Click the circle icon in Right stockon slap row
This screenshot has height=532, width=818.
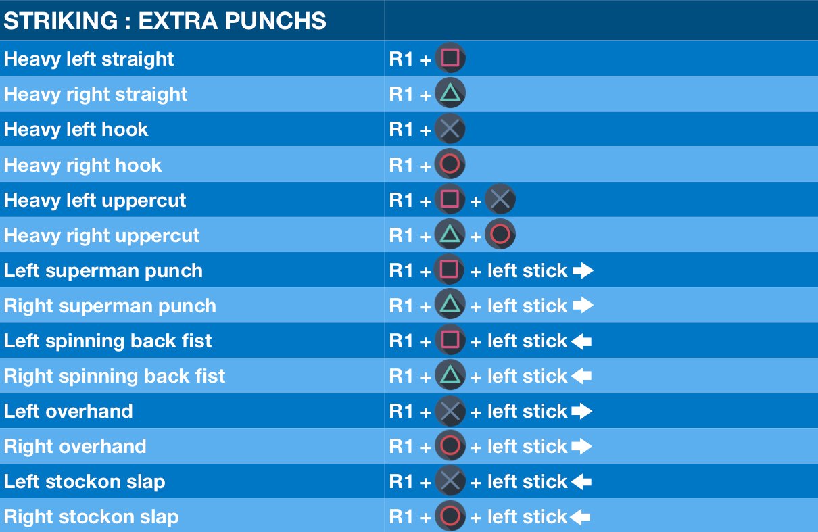pos(450,516)
